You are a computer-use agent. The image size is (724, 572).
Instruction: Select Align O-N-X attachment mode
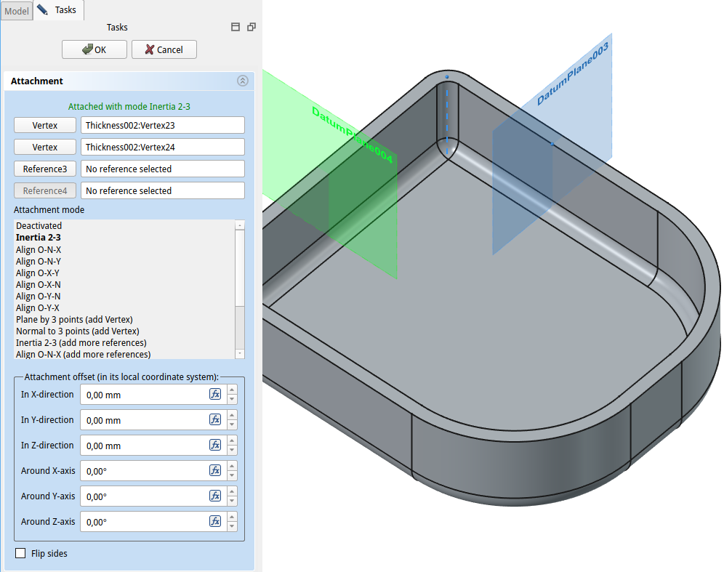[39, 249]
